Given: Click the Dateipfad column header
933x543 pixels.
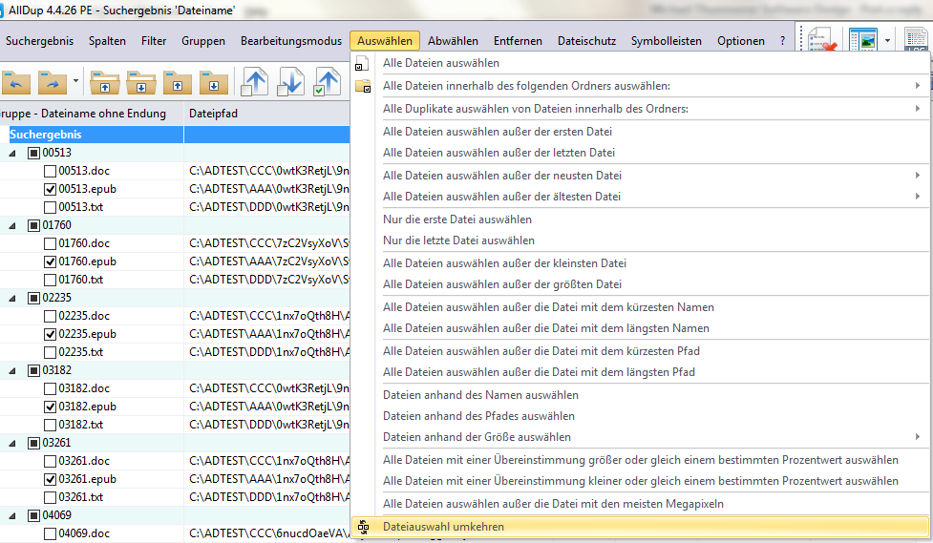Looking at the screenshot, I should click(x=214, y=114).
